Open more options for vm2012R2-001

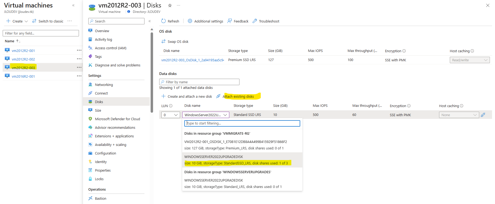[79, 50]
